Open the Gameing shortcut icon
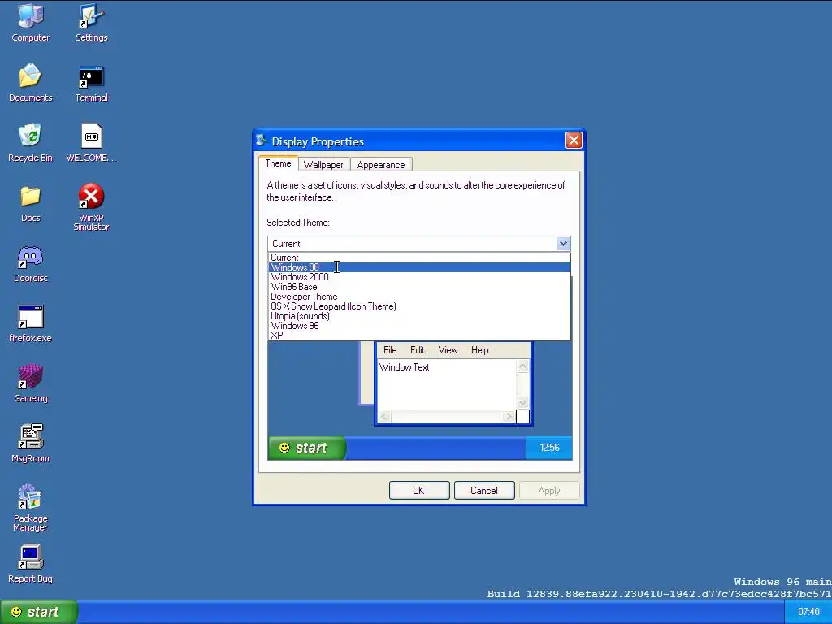The width and height of the screenshot is (832, 624). pyautogui.click(x=30, y=383)
